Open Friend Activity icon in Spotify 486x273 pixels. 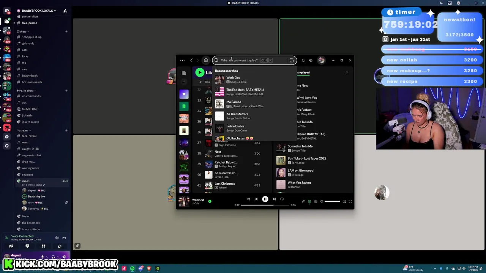[x=311, y=60]
